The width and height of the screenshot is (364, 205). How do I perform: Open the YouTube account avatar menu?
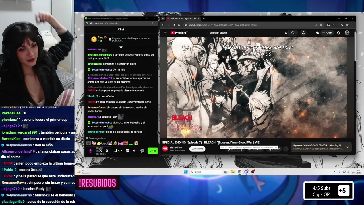pos(347,33)
